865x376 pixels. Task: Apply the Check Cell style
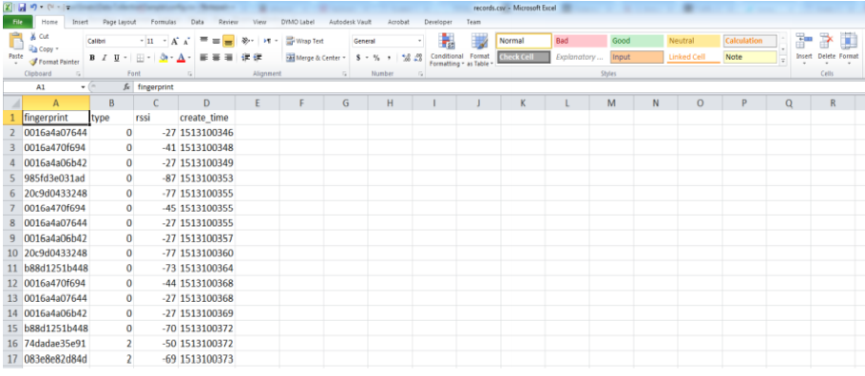[524, 57]
